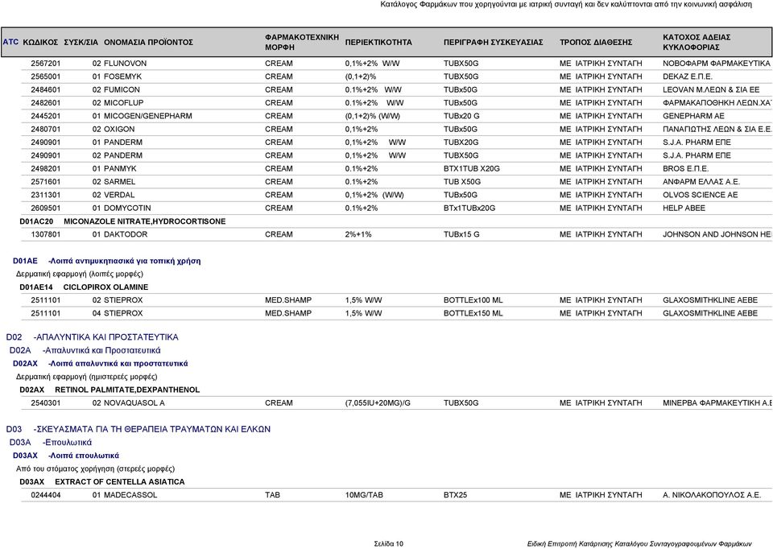
Task: Click the ΚΑΤΟΧΟΣ ΑΔΕΙΑΣ ΚΥΚΛΟΦΟΡΙΑΣ header
Action: click(x=697, y=43)
